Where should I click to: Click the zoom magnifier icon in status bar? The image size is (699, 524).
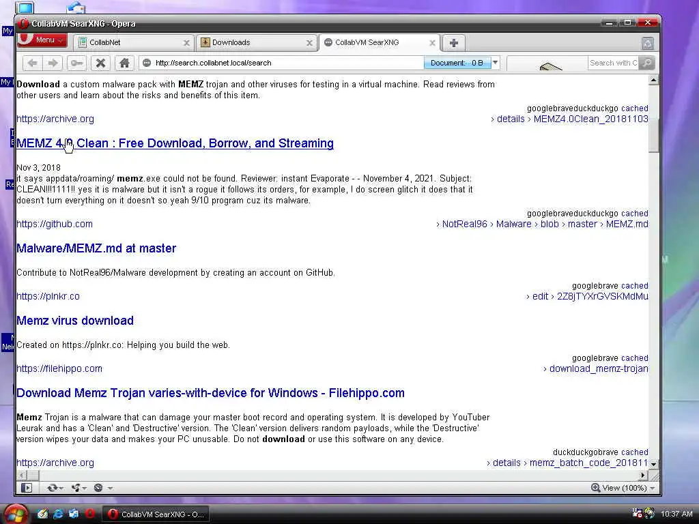[x=595, y=488]
